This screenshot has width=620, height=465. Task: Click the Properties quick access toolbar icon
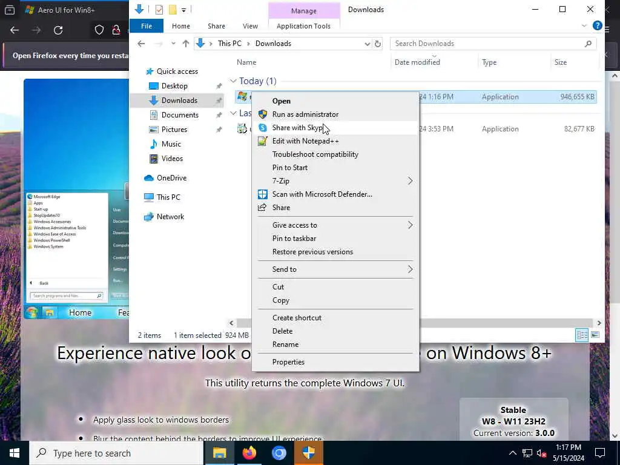click(x=159, y=10)
